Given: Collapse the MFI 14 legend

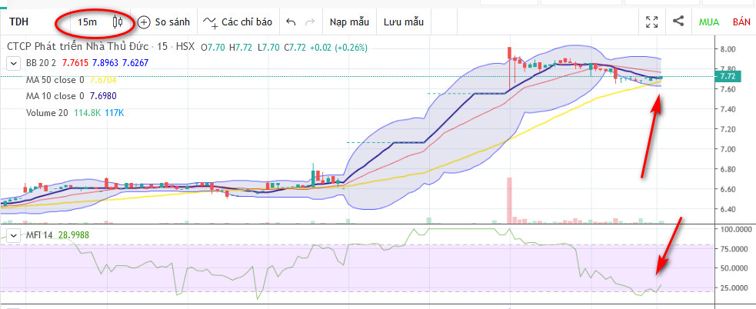Looking at the screenshot, I should tap(14, 235).
